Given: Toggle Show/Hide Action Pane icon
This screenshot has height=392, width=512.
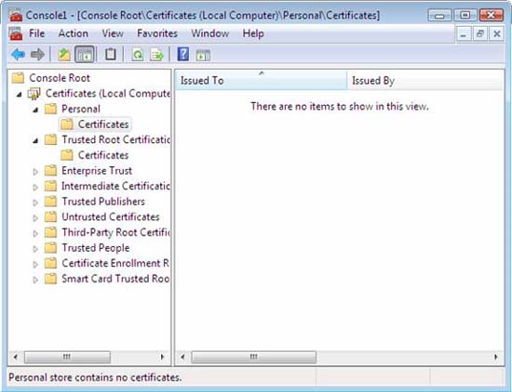Looking at the screenshot, I should (203, 55).
